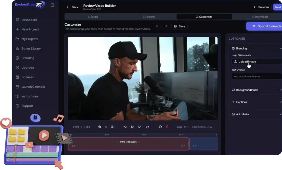Mute the volume speaker icon
282x170 pixels.
tap(147, 127)
